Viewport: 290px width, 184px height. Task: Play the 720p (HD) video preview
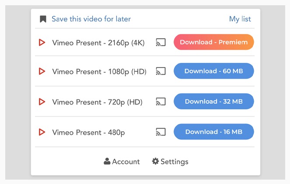[42, 102]
